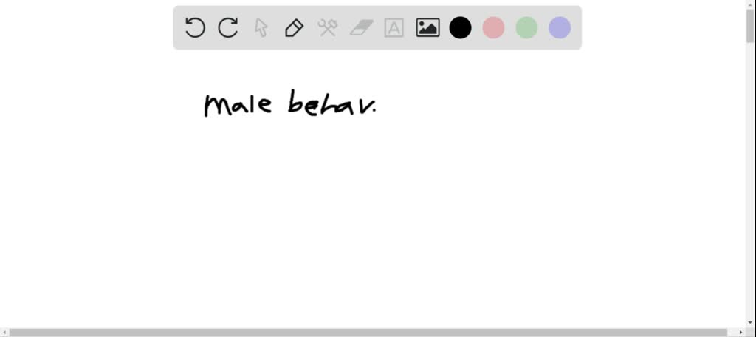The height and width of the screenshot is (337, 756).
Task: Click the scroll right arrow
Action: click(x=741, y=333)
